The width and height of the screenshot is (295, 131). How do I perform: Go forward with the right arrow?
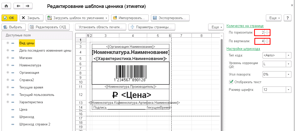click(x=28, y=6)
